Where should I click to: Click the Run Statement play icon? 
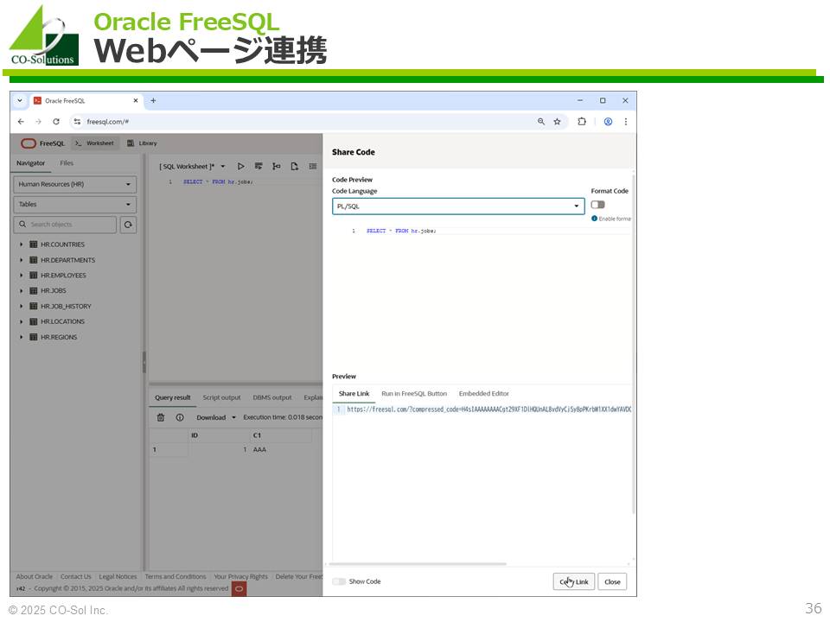241,166
